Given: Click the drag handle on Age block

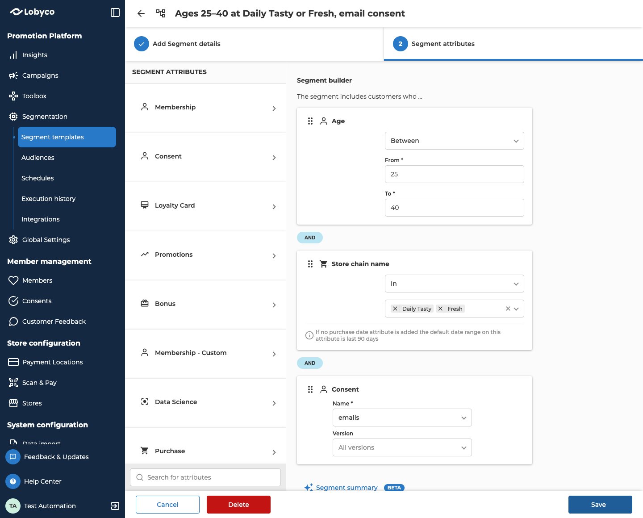Looking at the screenshot, I should pyautogui.click(x=310, y=121).
